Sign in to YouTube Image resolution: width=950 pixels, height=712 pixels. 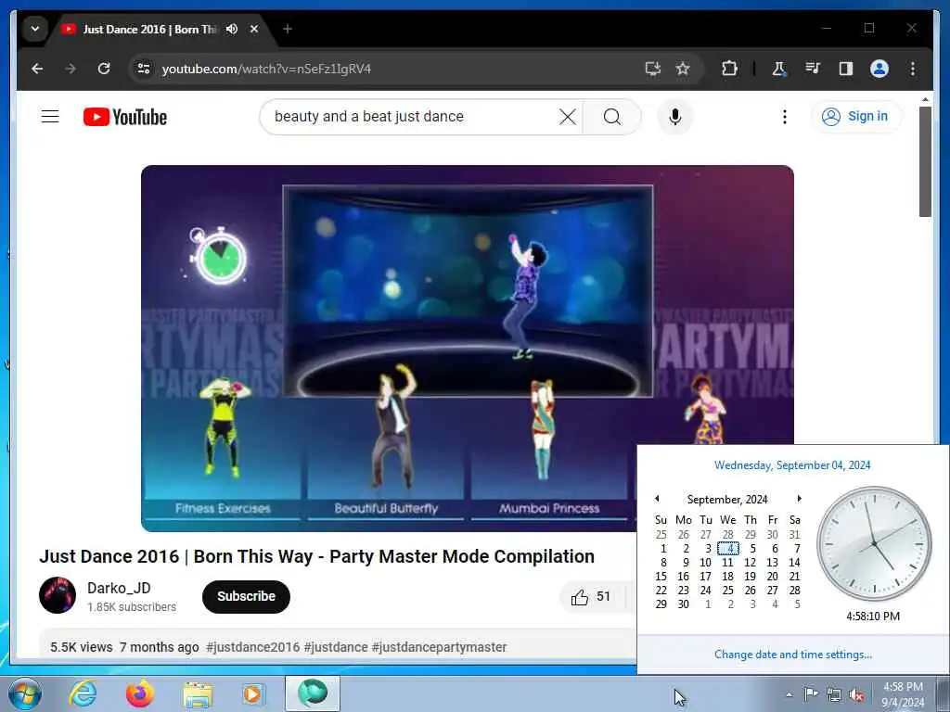tap(855, 116)
